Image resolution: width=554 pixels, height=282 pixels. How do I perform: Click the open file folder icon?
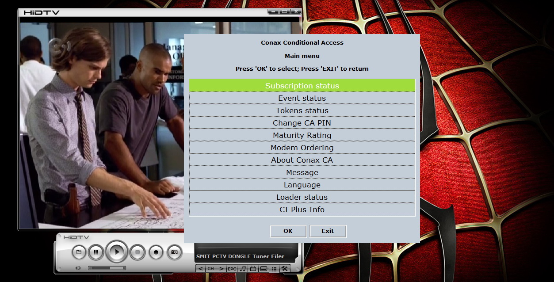(x=79, y=252)
